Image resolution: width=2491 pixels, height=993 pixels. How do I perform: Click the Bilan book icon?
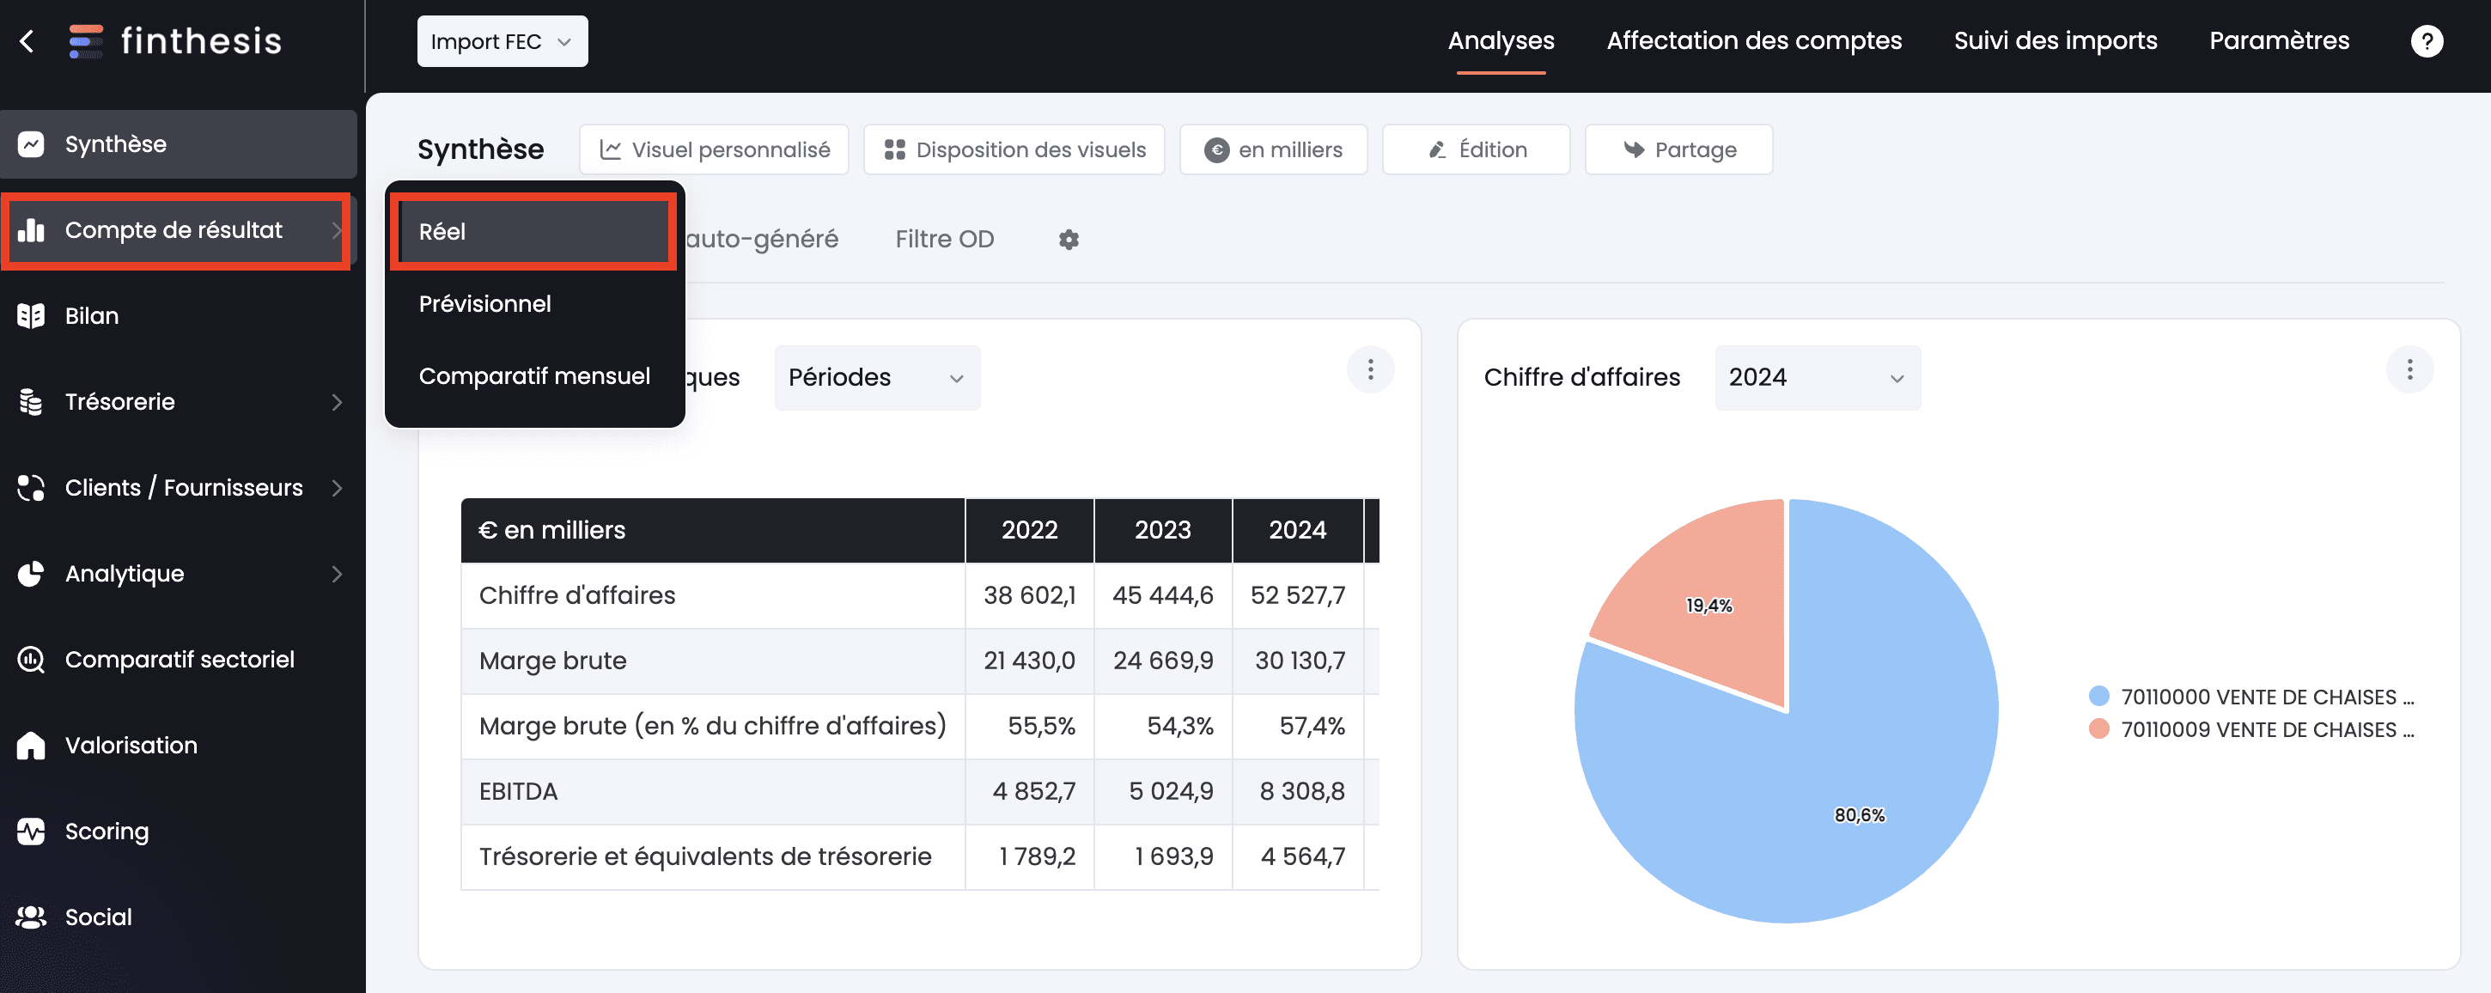click(x=31, y=316)
